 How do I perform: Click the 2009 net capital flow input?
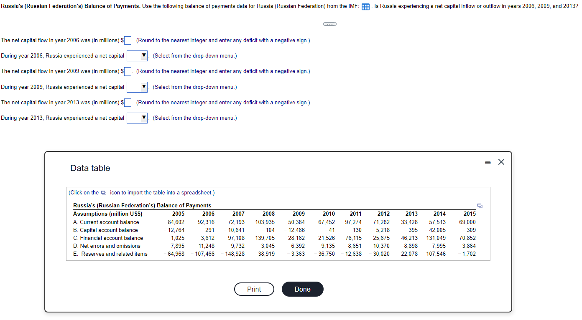pos(128,71)
